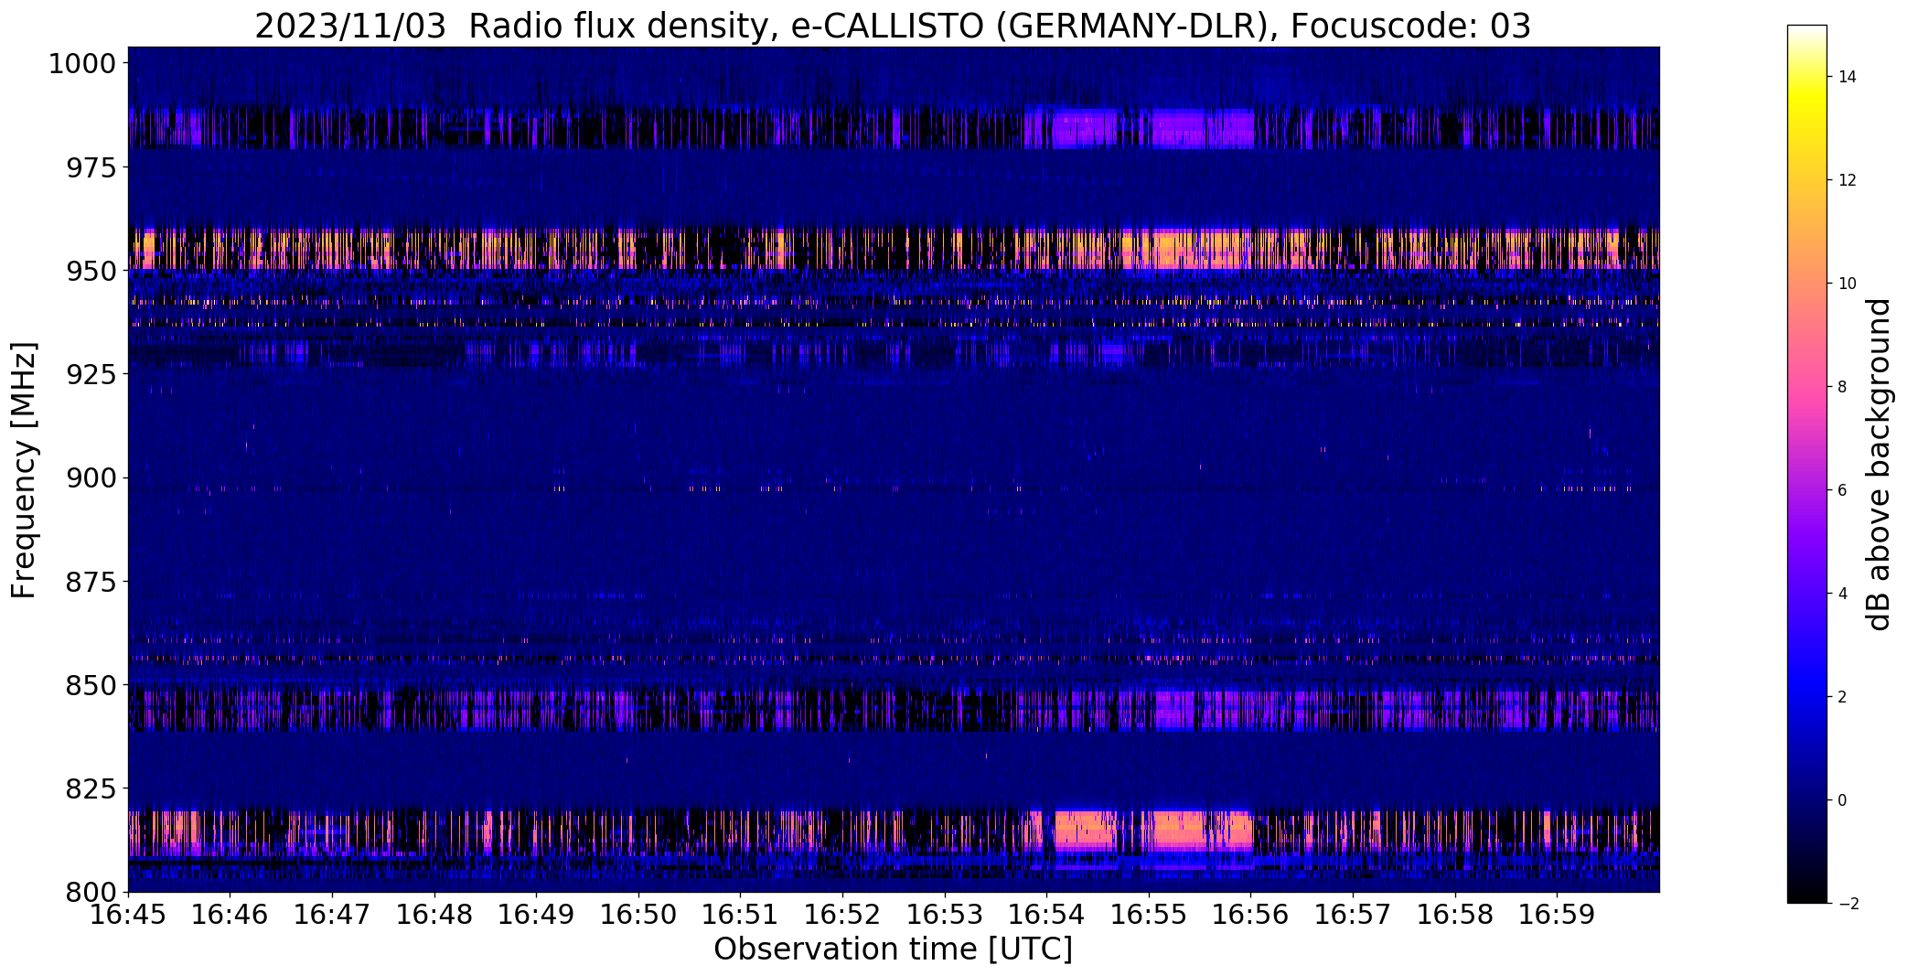Viewport: 1907px width, 976px height.
Task: Click the colorbar tick label 8
Action: coord(1842,387)
